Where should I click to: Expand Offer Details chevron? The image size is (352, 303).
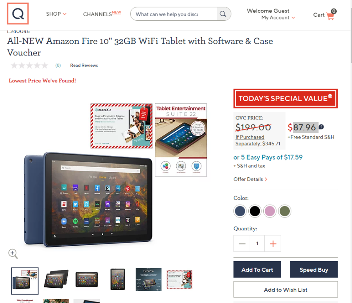(266, 179)
